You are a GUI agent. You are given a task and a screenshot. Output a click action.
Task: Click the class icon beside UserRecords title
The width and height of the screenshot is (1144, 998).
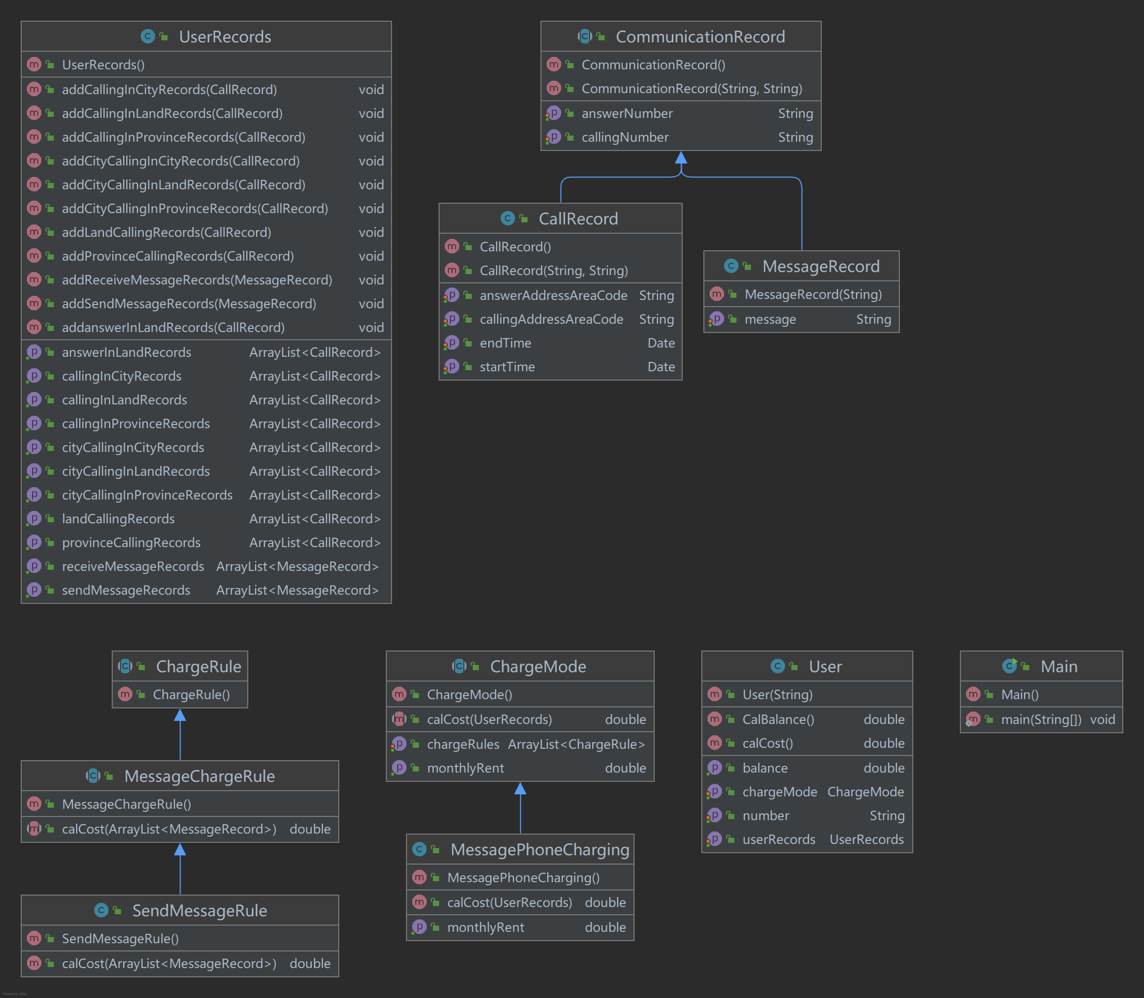(x=147, y=37)
